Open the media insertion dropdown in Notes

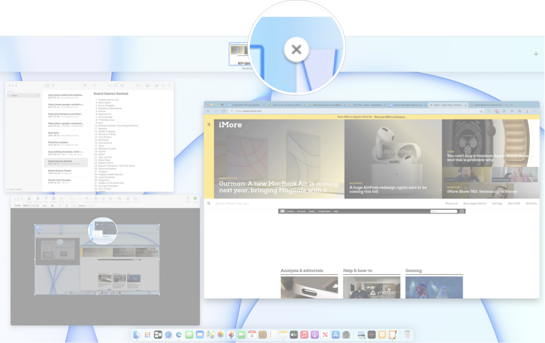coord(149,85)
